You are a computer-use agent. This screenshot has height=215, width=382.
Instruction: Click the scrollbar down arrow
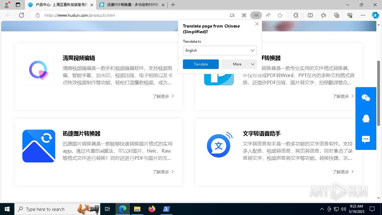pyautogui.click(x=379, y=198)
